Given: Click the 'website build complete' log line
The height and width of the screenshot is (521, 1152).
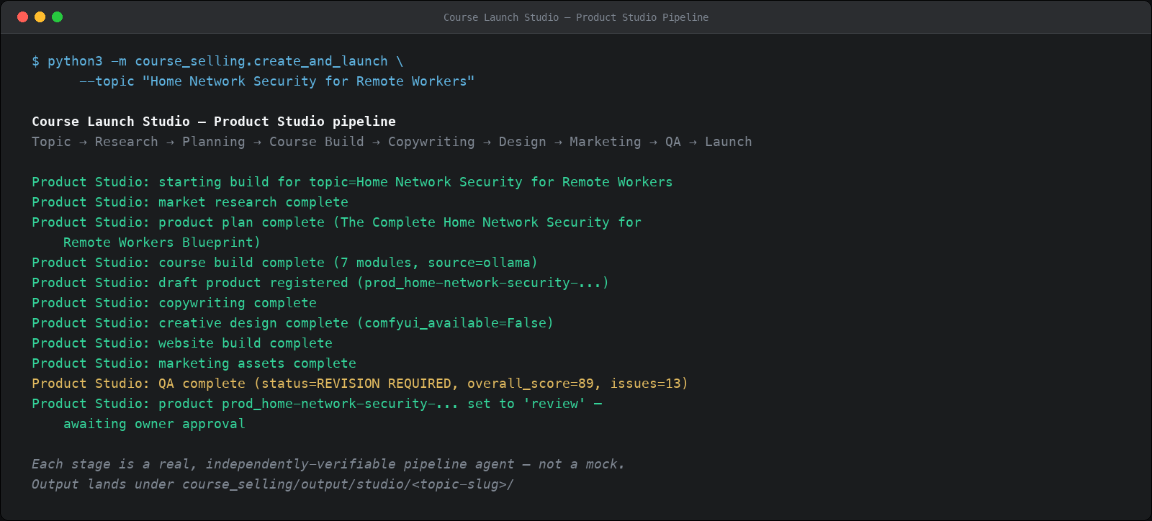Looking at the screenshot, I should (182, 343).
